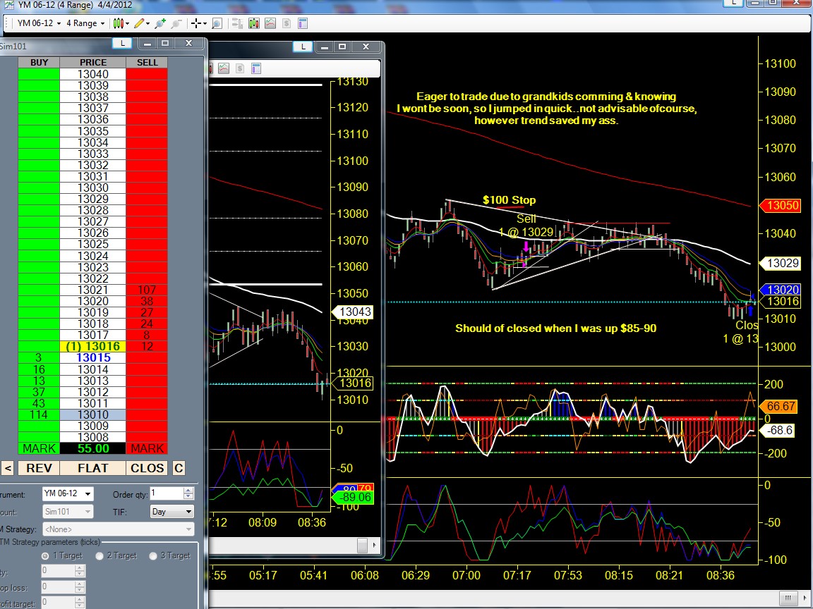Click the blue 13015 last price cell
813x609 pixels.
pyautogui.click(x=93, y=358)
